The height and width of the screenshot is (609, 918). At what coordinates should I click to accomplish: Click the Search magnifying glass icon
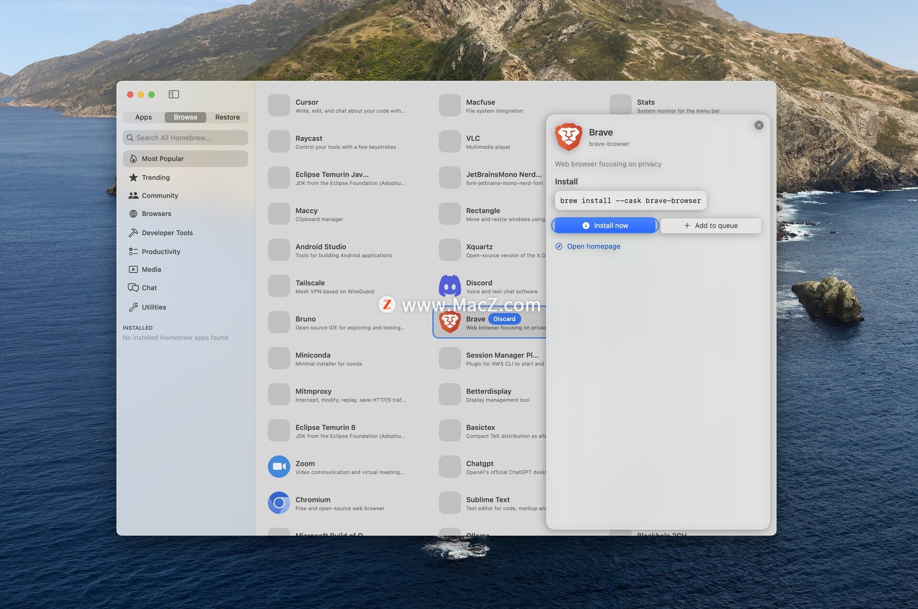tap(130, 138)
